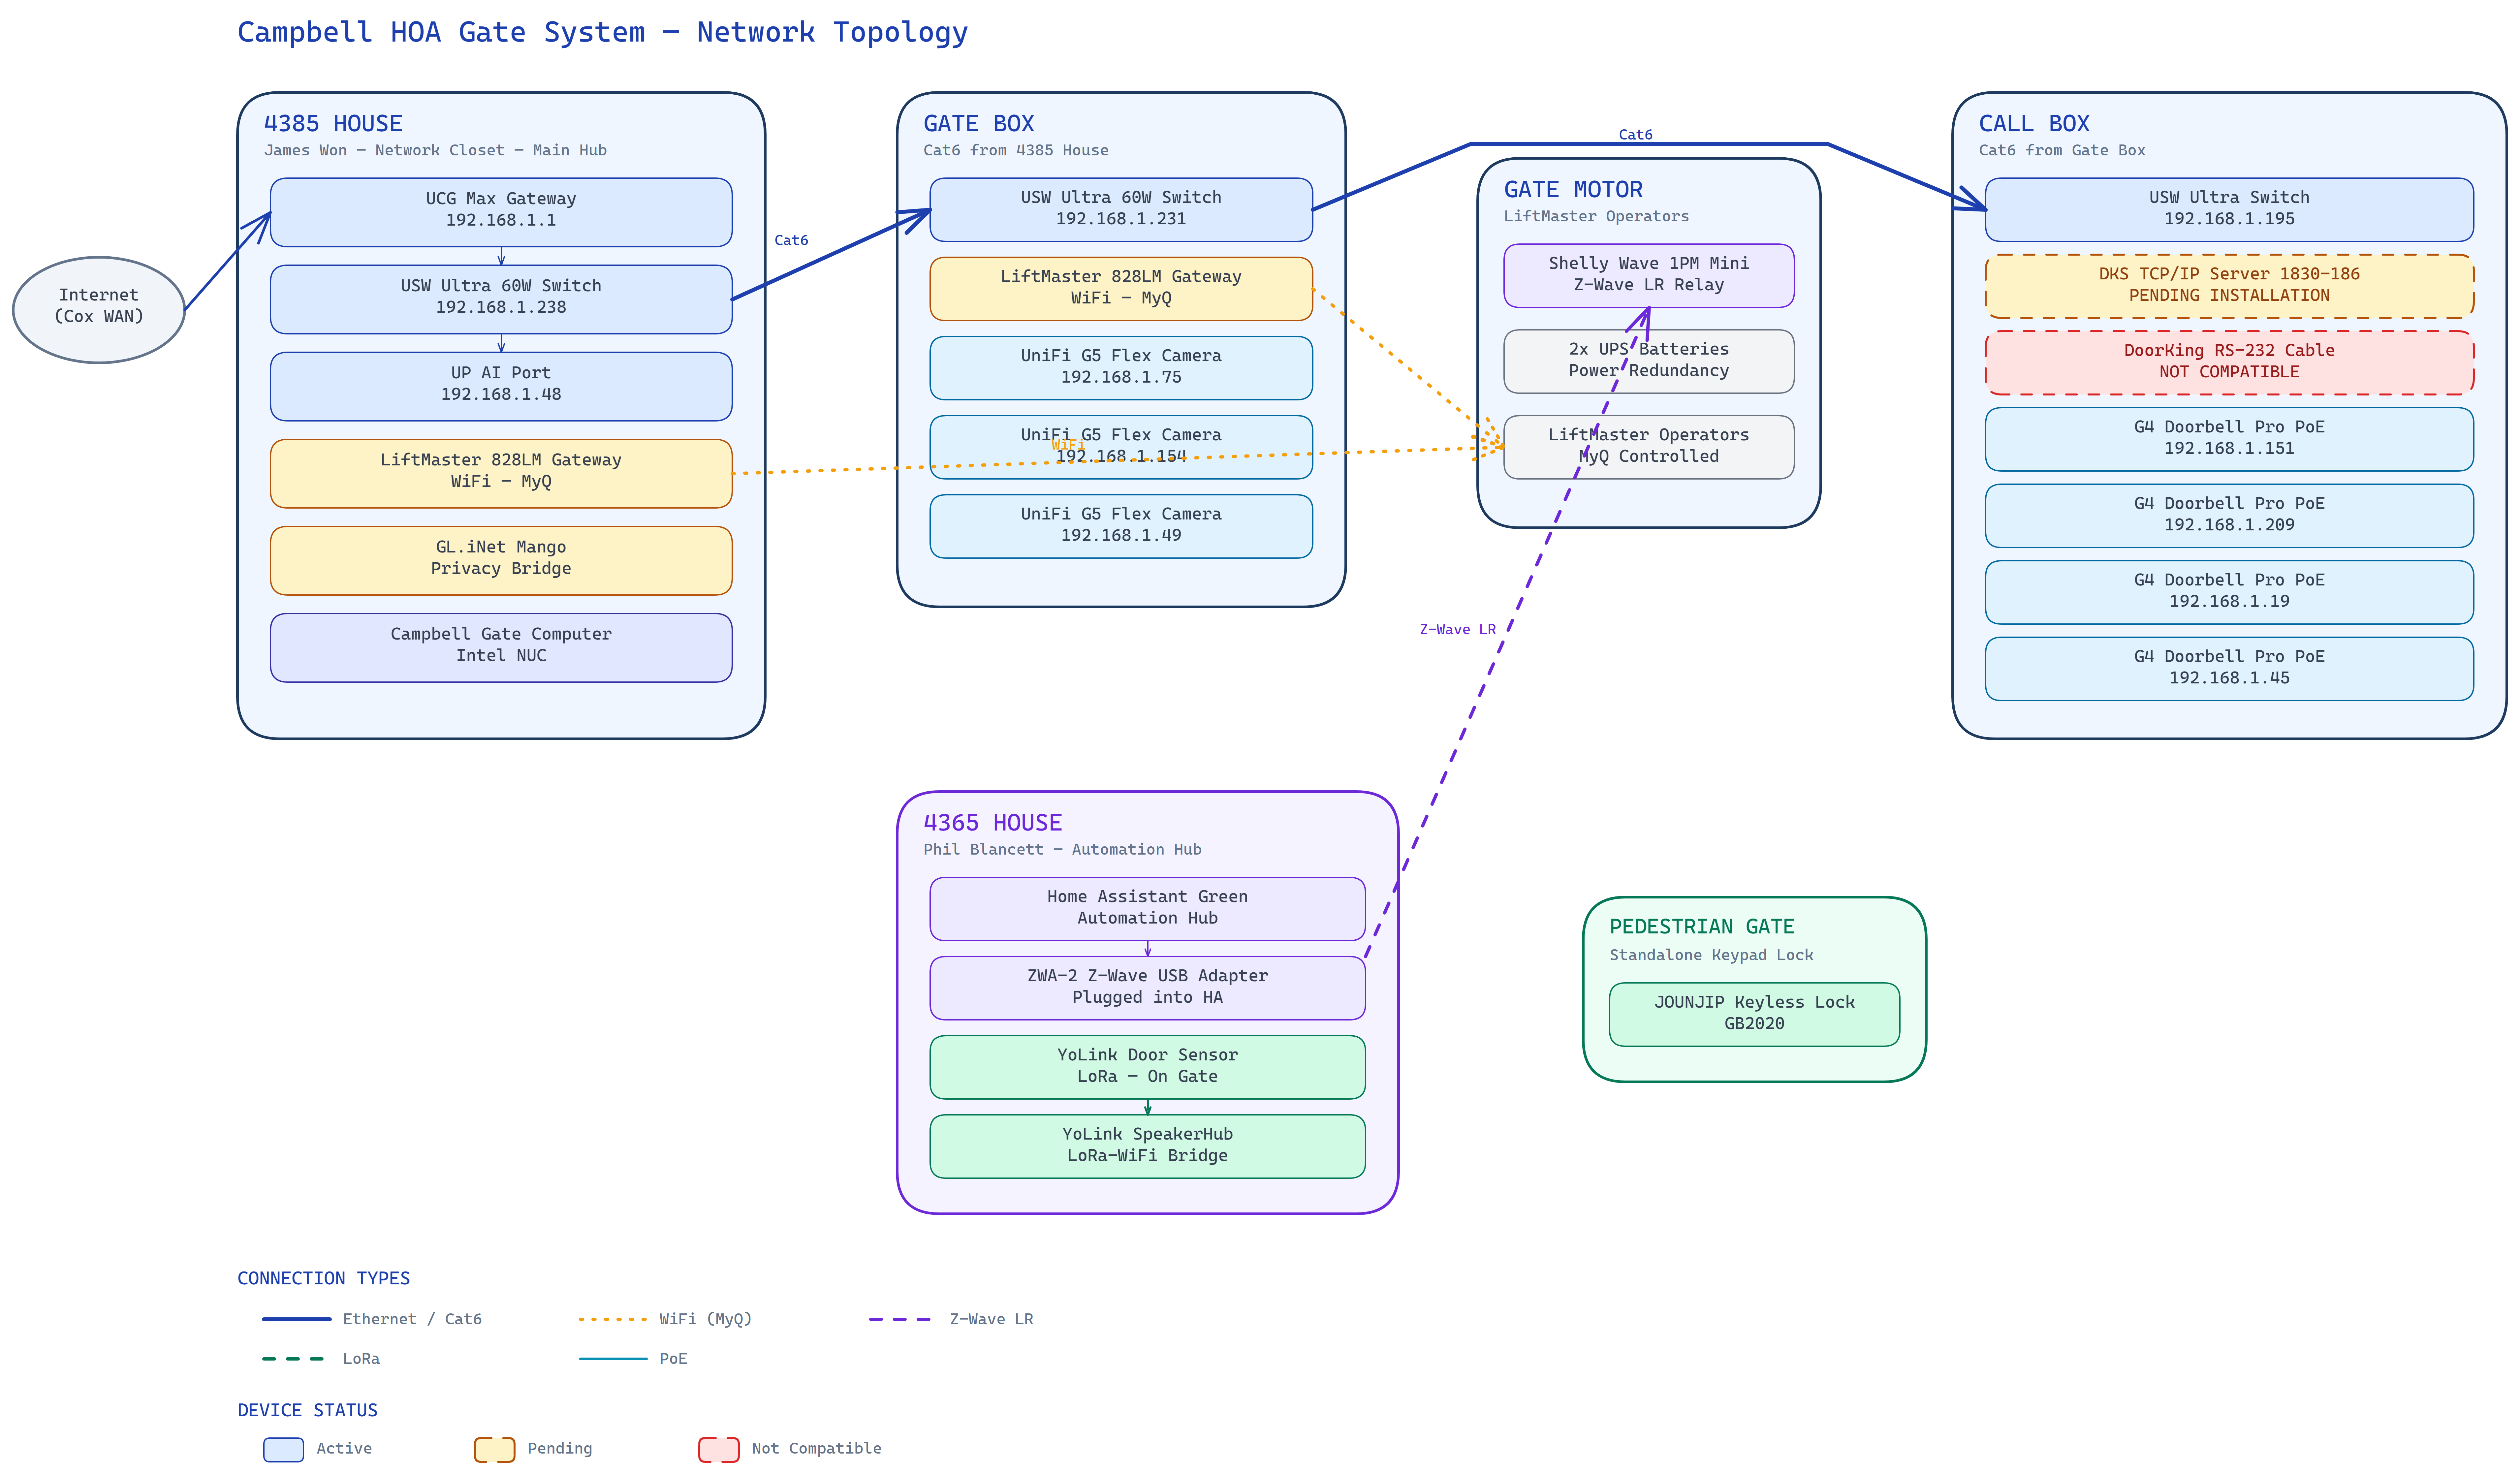This screenshot has height=1475, width=2520.
Task: Click the Pending status legend label
Action: [560, 1449]
